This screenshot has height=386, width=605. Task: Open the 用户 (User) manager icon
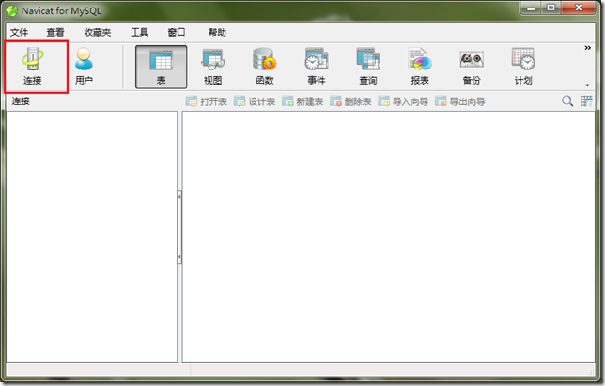pyautogui.click(x=84, y=65)
